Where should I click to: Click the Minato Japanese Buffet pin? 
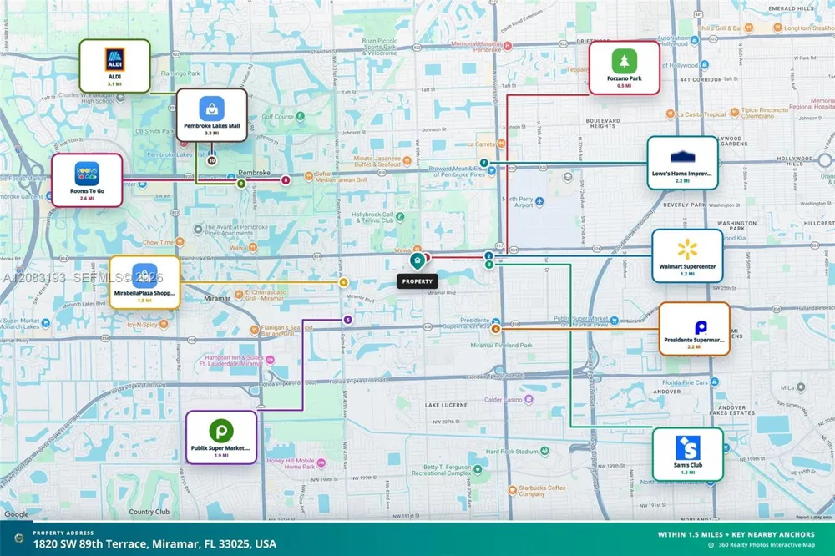407,160
